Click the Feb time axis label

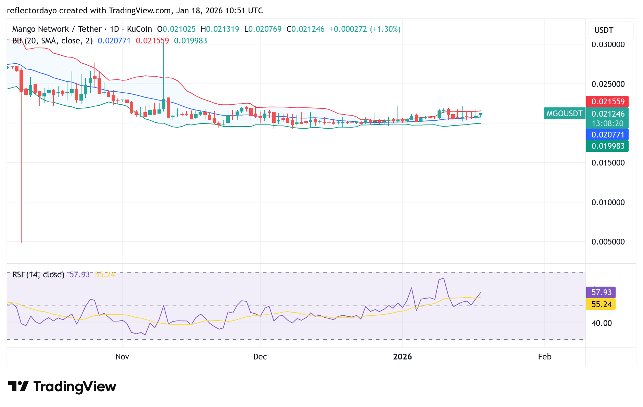(545, 357)
